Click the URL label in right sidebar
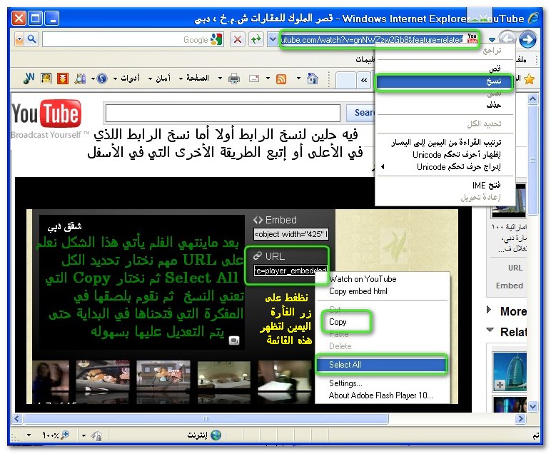 pos(515,268)
